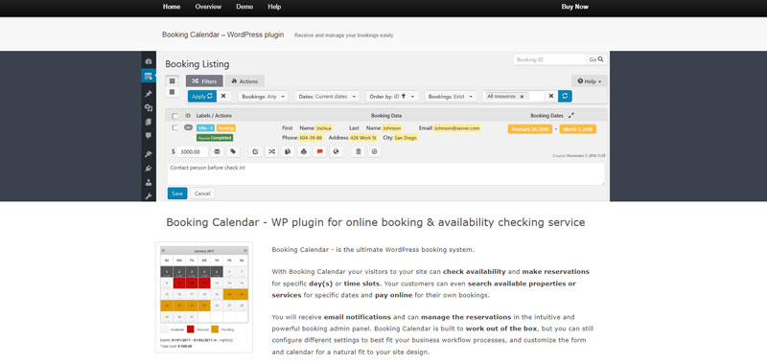
Task: Click the blue Save button
Action: click(x=177, y=193)
